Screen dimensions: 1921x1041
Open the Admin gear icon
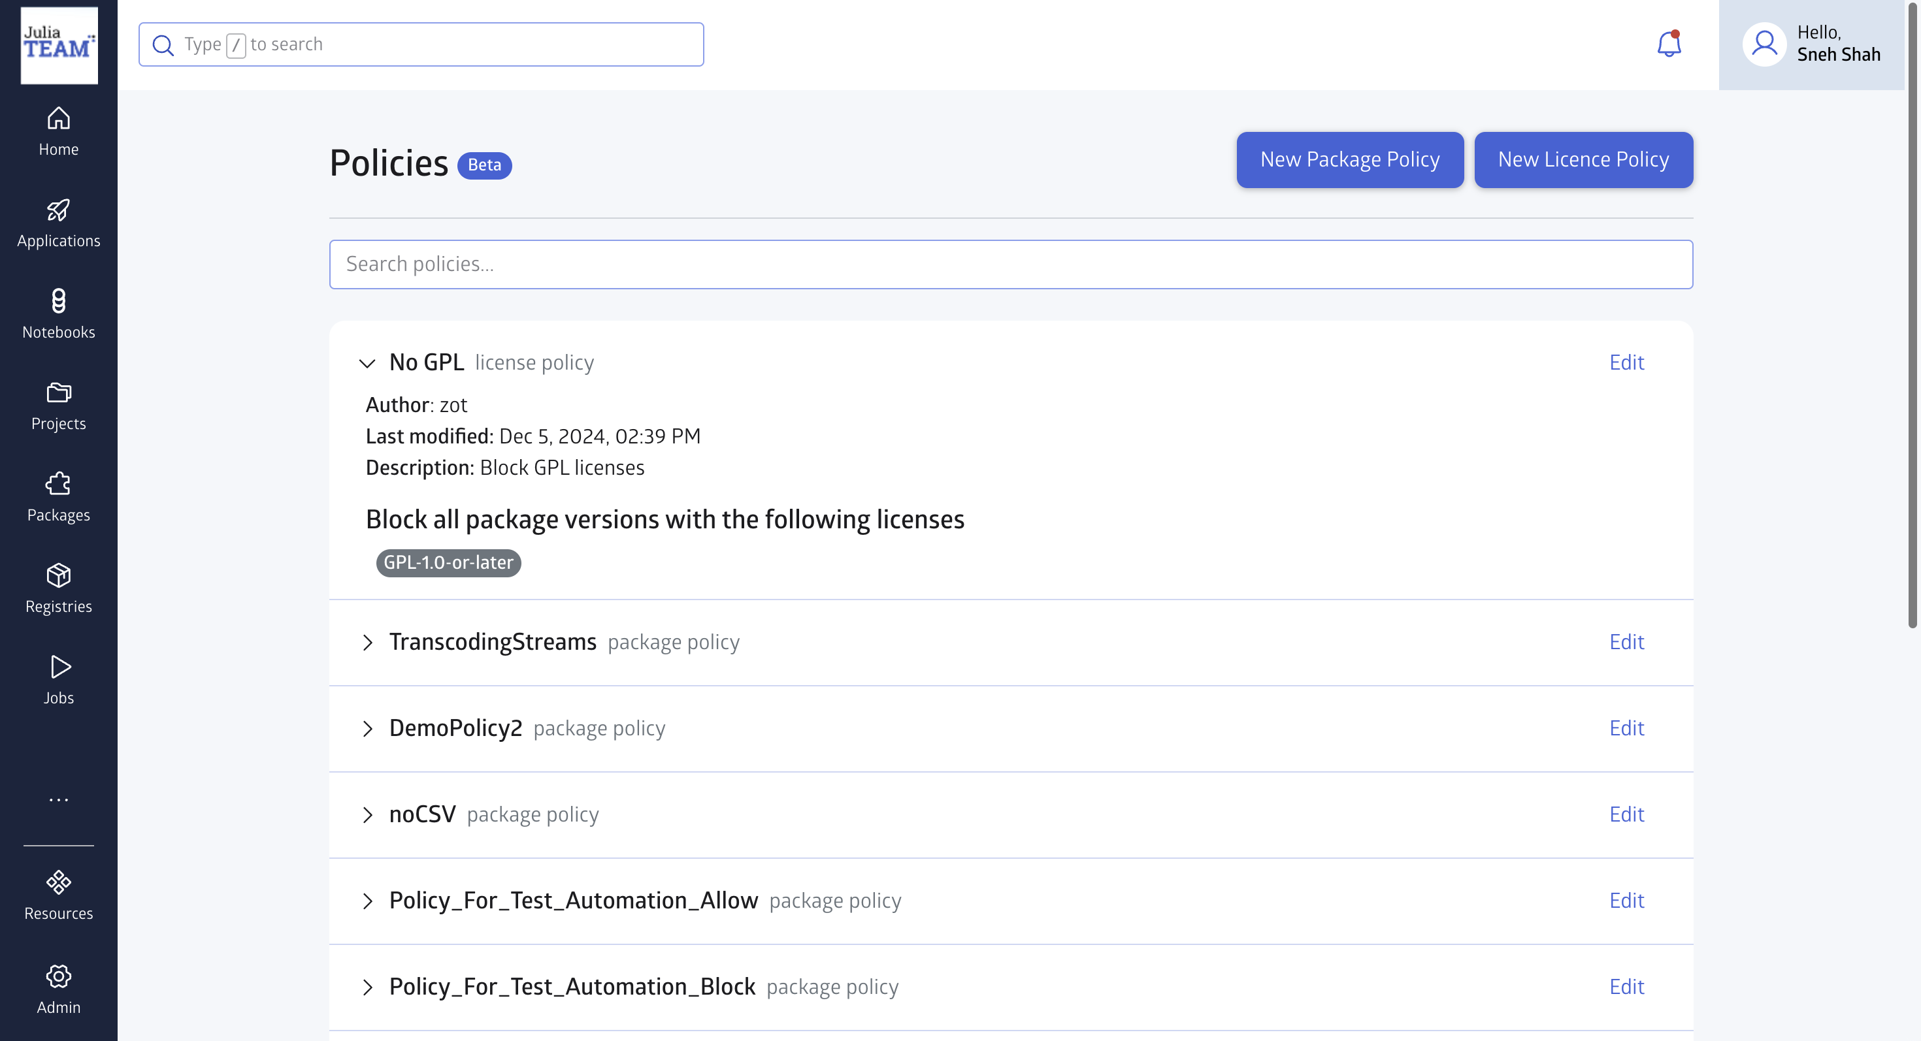[58, 976]
